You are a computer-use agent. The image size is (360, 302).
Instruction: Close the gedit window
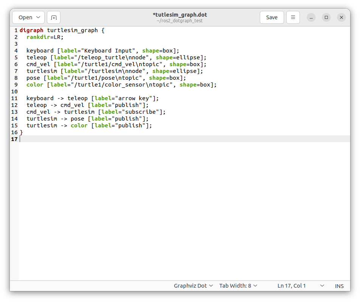[x=341, y=17]
